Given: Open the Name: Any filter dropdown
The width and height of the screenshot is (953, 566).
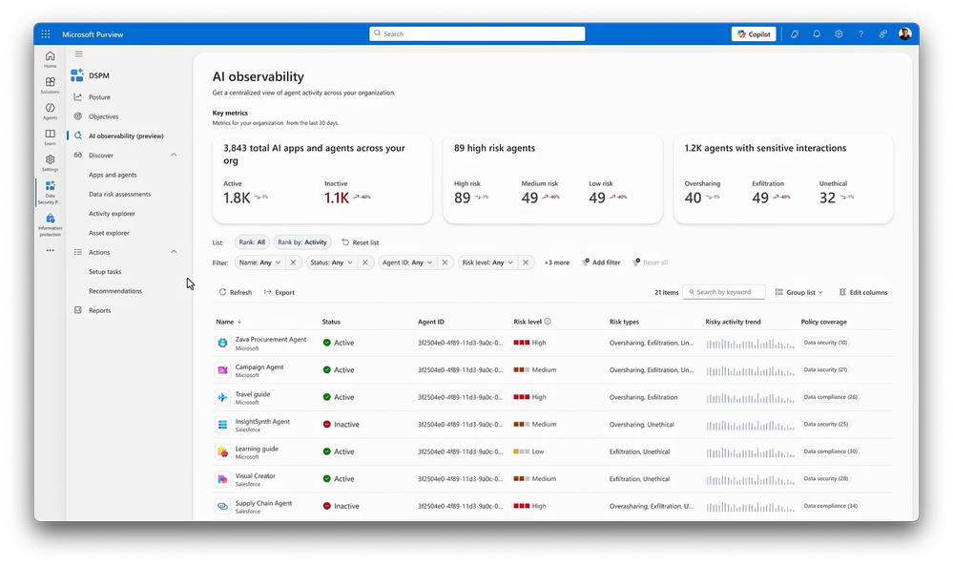Looking at the screenshot, I should (259, 262).
